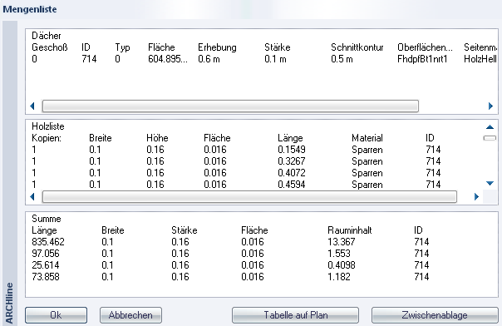
Task: Click Rauminhalt value 0.4098
Action: point(342,265)
